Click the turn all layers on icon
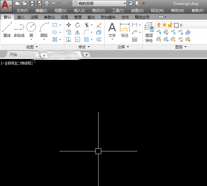Viewport: 207px width, 186px height. (159, 40)
